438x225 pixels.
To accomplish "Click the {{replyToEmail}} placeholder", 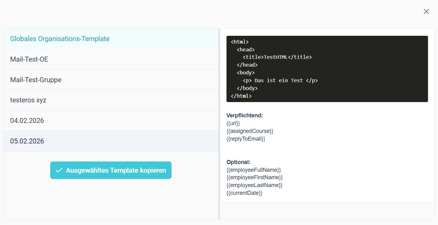I will point(246,139).
